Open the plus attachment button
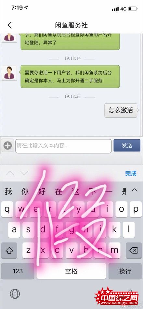The width and height of the screenshot is (143, 309). [7, 146]
